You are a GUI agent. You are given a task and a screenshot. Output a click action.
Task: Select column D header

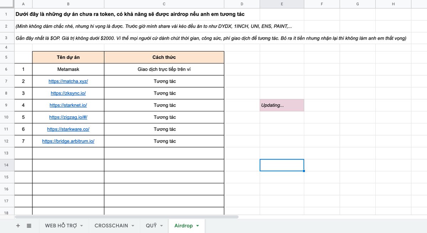coord(242,4)
